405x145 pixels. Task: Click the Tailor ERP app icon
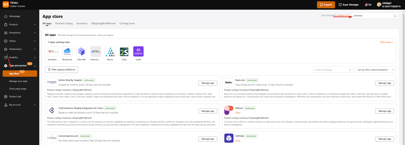(81, 52)
